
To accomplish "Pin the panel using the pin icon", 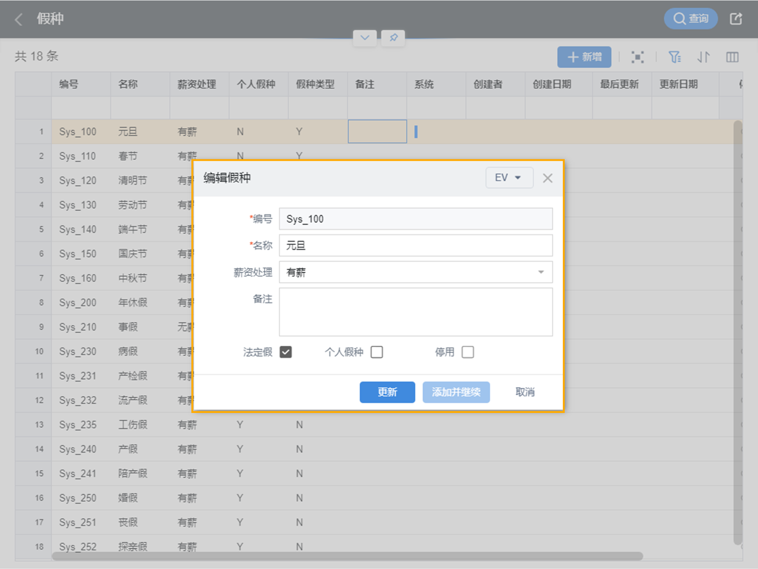I will pos(394,38).
